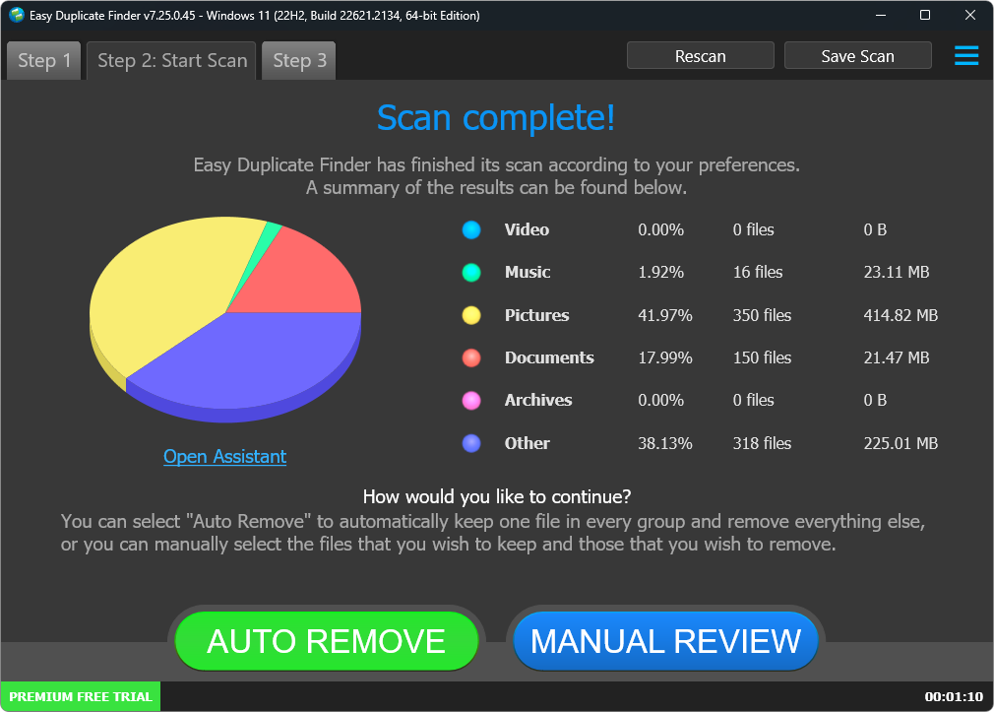
Task: Click the 17.99% Documents percentage
Action: point(665,357)
